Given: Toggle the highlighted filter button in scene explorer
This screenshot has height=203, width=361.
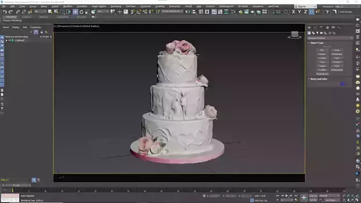Looking at the screenshot, I should pyautogui.click(x=36, y=32).
